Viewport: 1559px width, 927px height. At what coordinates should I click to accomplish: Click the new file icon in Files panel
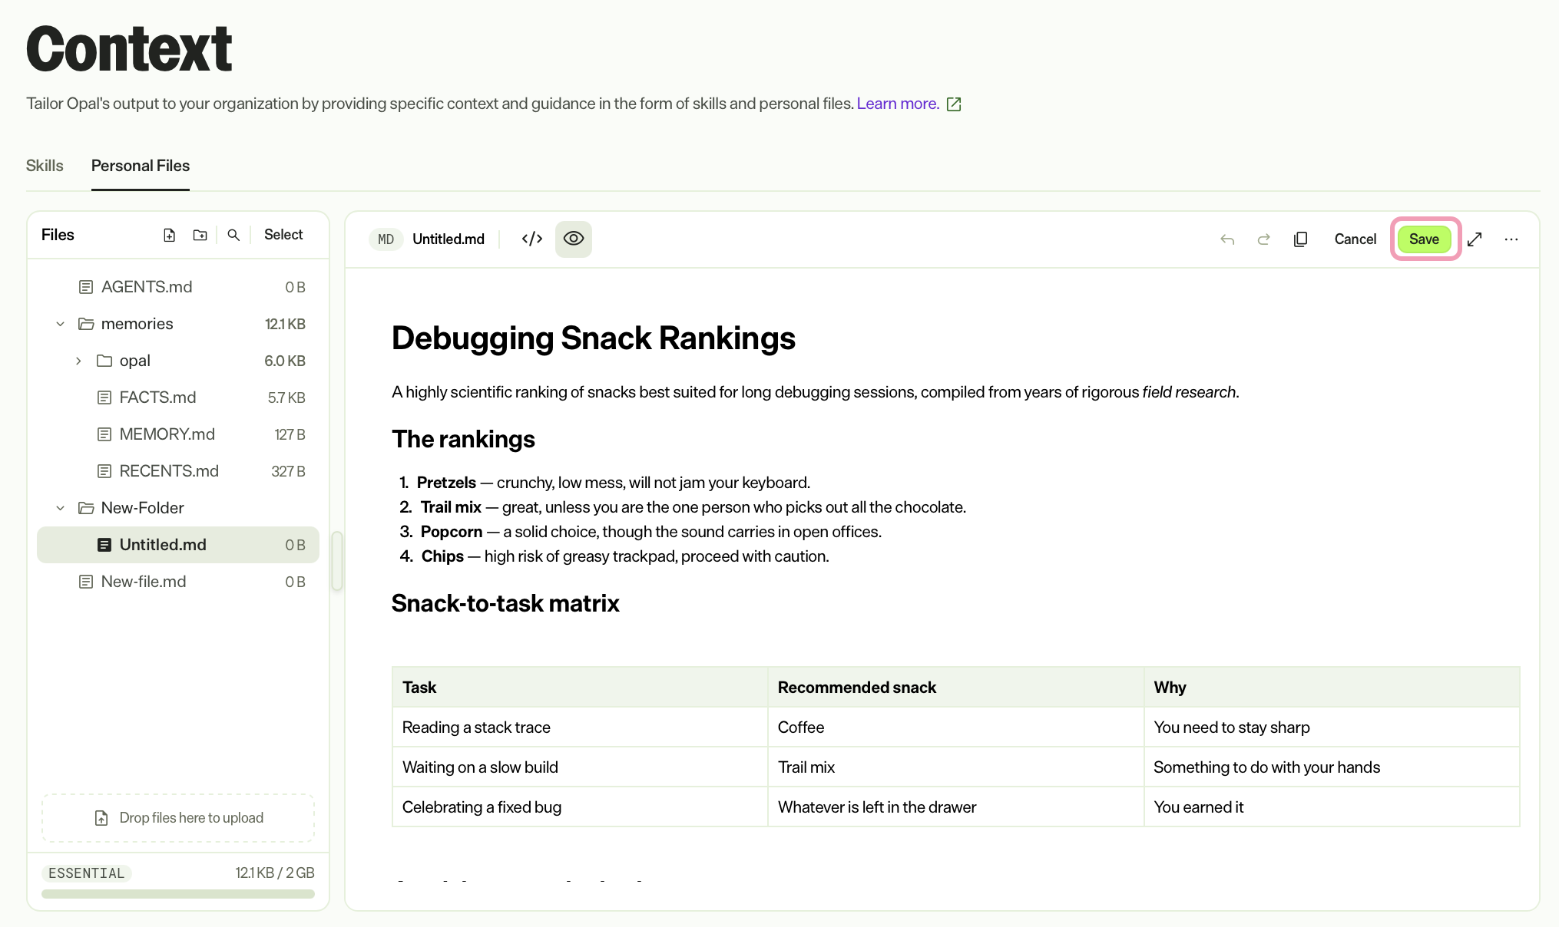170,235
